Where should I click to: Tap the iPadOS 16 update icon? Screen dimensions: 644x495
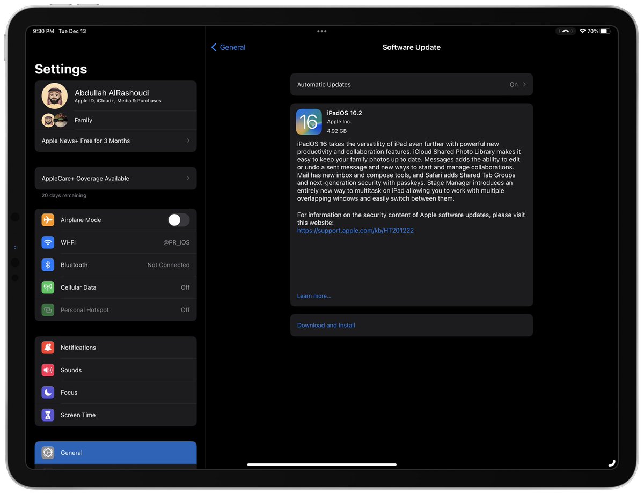309,122
